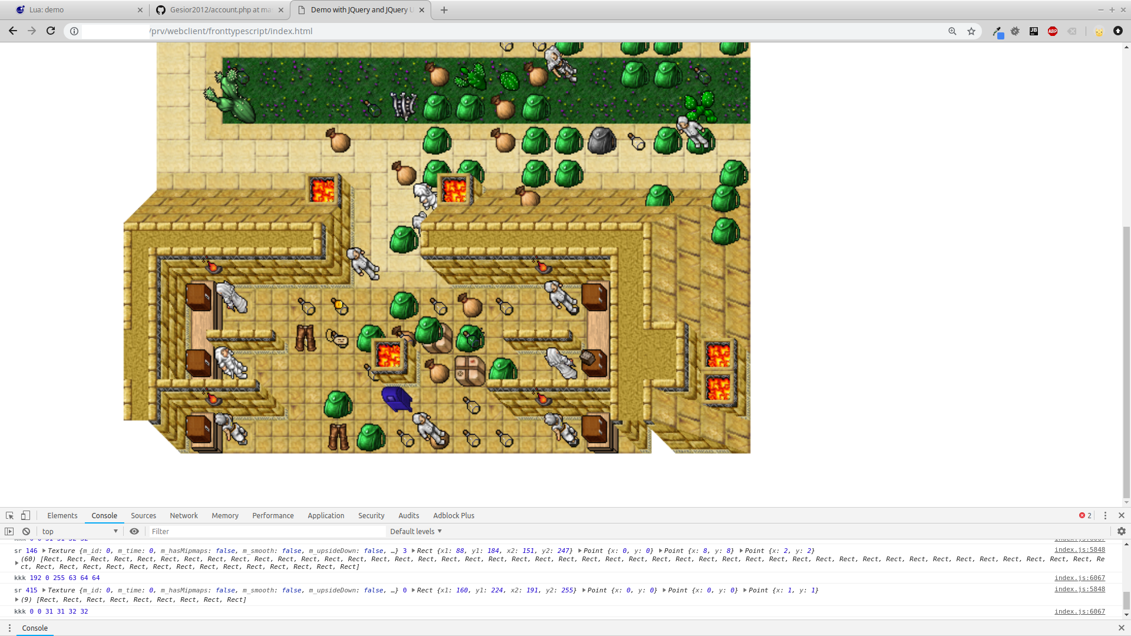Image resolution: width=1131 pixels, height=636 pixels.
Task: Open the Audits panel
Action: point(409,515)
